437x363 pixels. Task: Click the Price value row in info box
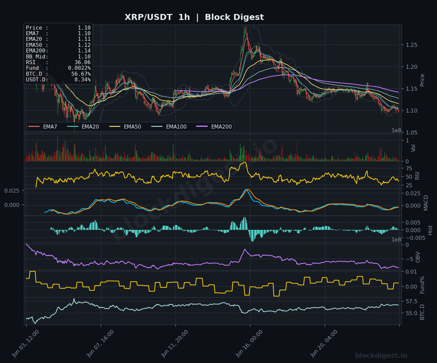pos(58,28)
